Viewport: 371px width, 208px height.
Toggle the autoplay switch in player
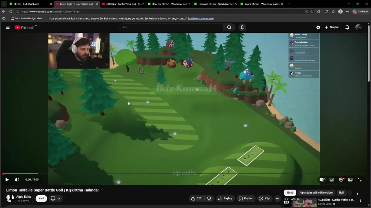[322, 180]
